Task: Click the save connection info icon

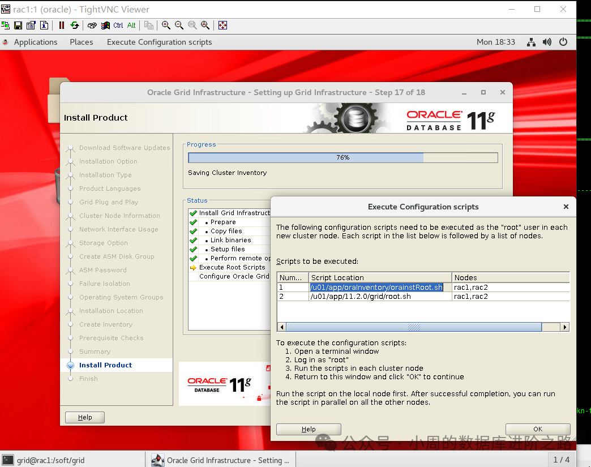Action: point(18,25)
